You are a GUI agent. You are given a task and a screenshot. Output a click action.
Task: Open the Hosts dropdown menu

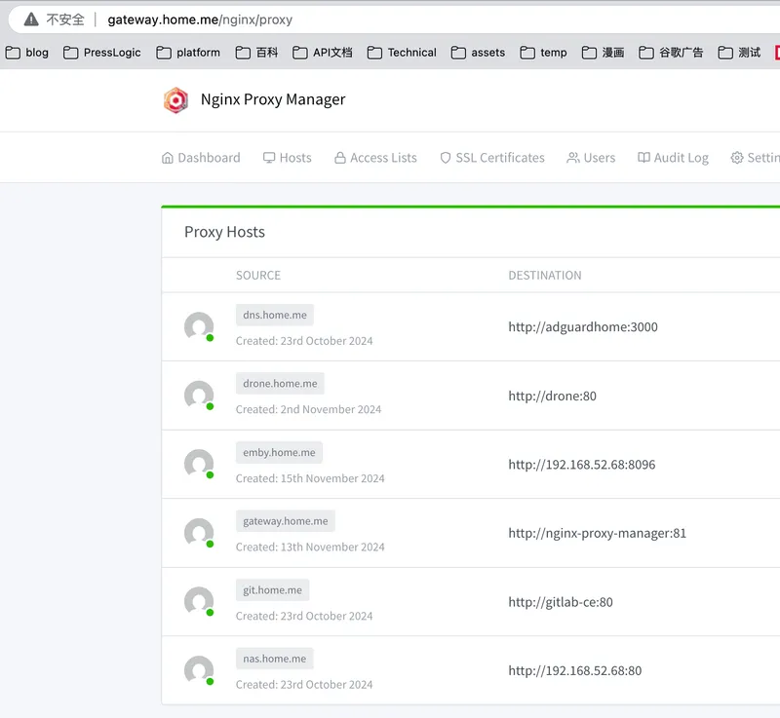[x=287, y=158]
